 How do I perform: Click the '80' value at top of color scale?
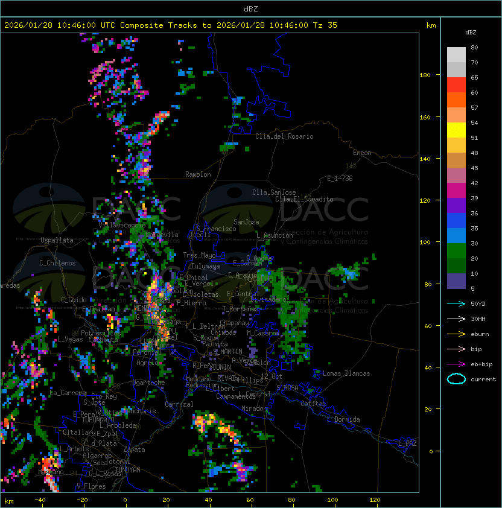(x=474, y=47)
